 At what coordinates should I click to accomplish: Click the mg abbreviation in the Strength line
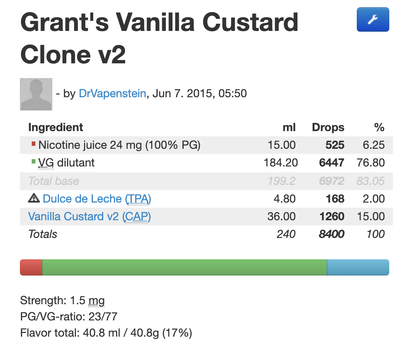coord(97,301)
